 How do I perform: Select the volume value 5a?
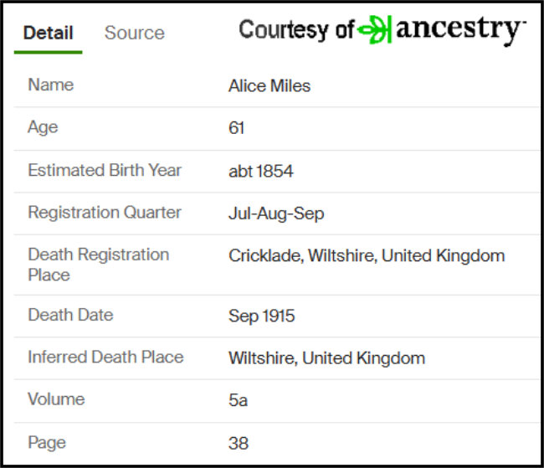click(x=238, y=400)
